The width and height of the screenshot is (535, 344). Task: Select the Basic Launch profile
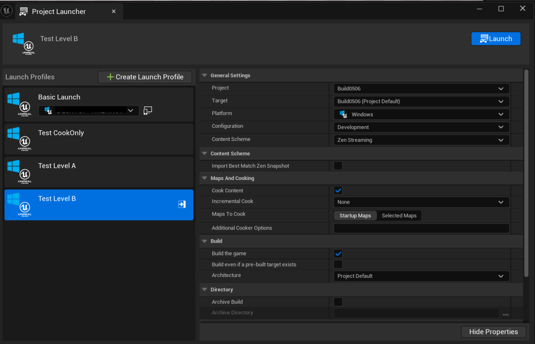[99, 104]
